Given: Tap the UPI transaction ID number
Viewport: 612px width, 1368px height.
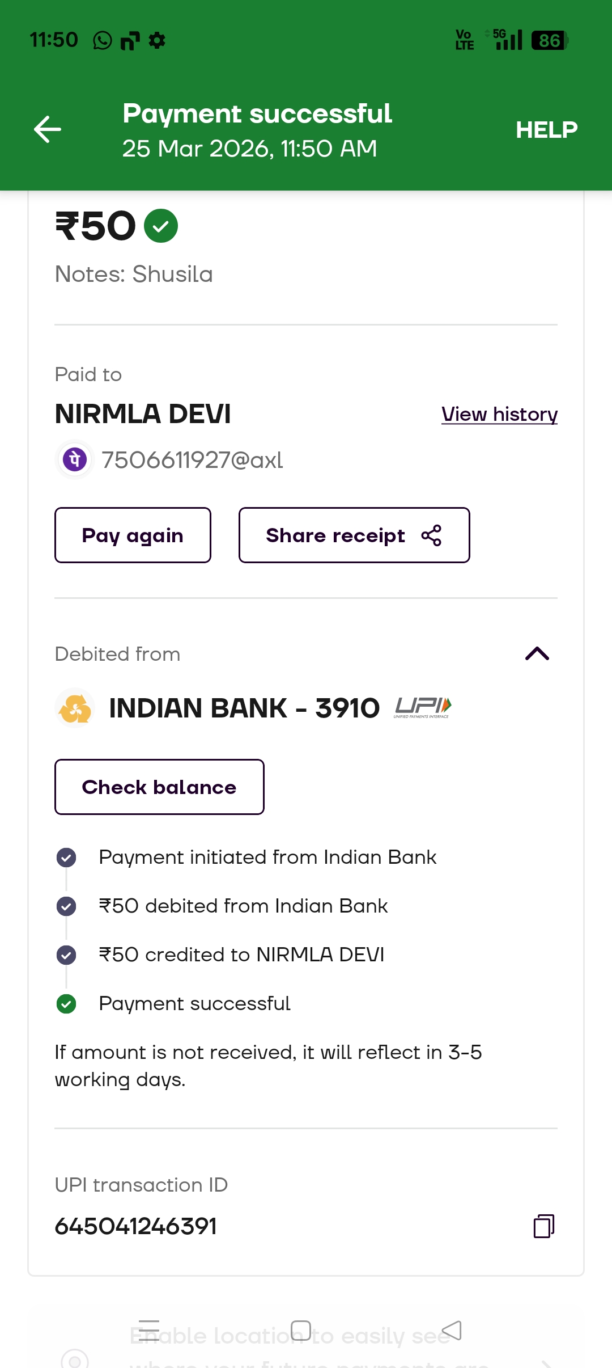Looking at the screenshot, I should coord(136,1226).
